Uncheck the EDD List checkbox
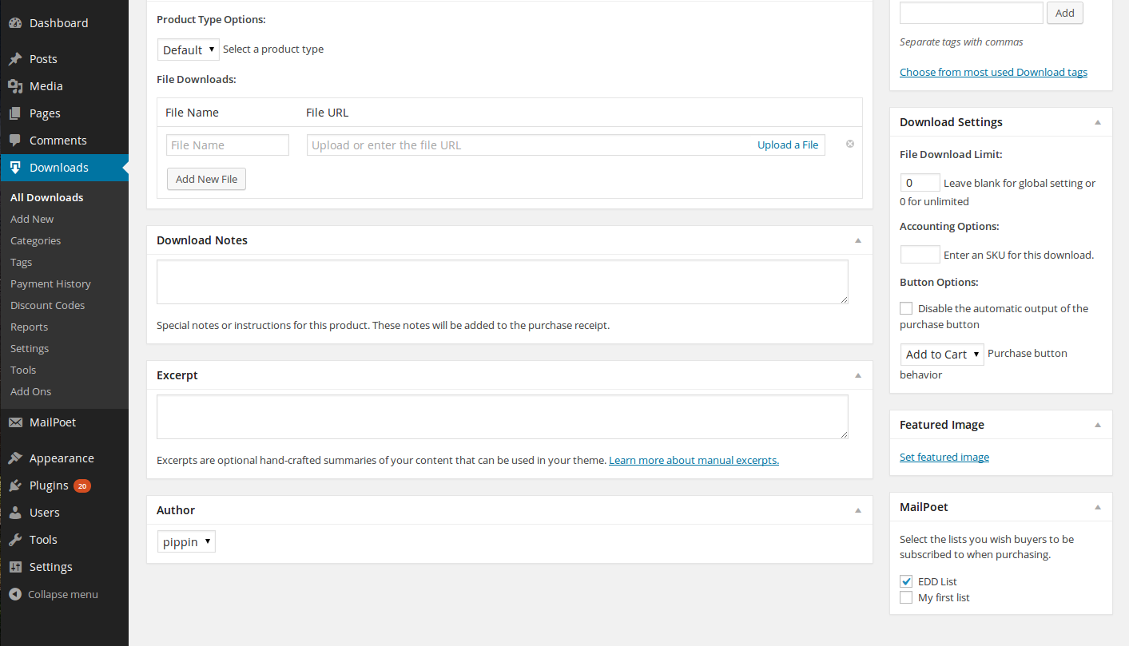The width and height of the screenshot is (1129, 646). pyautogui.click(x=906, y=581)
